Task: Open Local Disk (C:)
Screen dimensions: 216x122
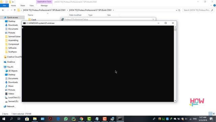Action: [x=14, y=98]
